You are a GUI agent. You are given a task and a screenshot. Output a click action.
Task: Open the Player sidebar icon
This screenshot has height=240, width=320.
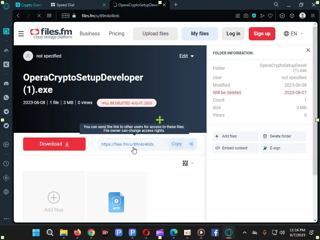pyautogui.click(x=6, y=144)
